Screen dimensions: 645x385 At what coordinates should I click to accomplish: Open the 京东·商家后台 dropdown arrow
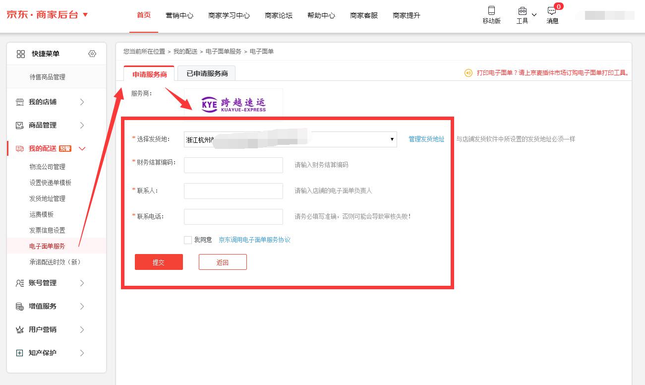coord(85,15)
